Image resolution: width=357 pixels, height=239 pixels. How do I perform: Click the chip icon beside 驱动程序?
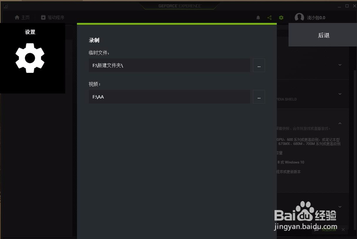(x=43, y=17)
